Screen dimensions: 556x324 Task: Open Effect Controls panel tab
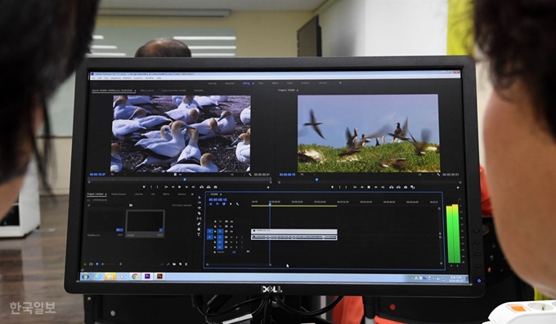point(147,91)
